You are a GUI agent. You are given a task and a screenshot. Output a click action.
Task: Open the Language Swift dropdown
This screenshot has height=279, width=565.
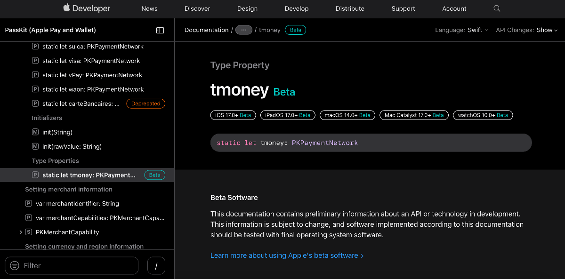477,30
